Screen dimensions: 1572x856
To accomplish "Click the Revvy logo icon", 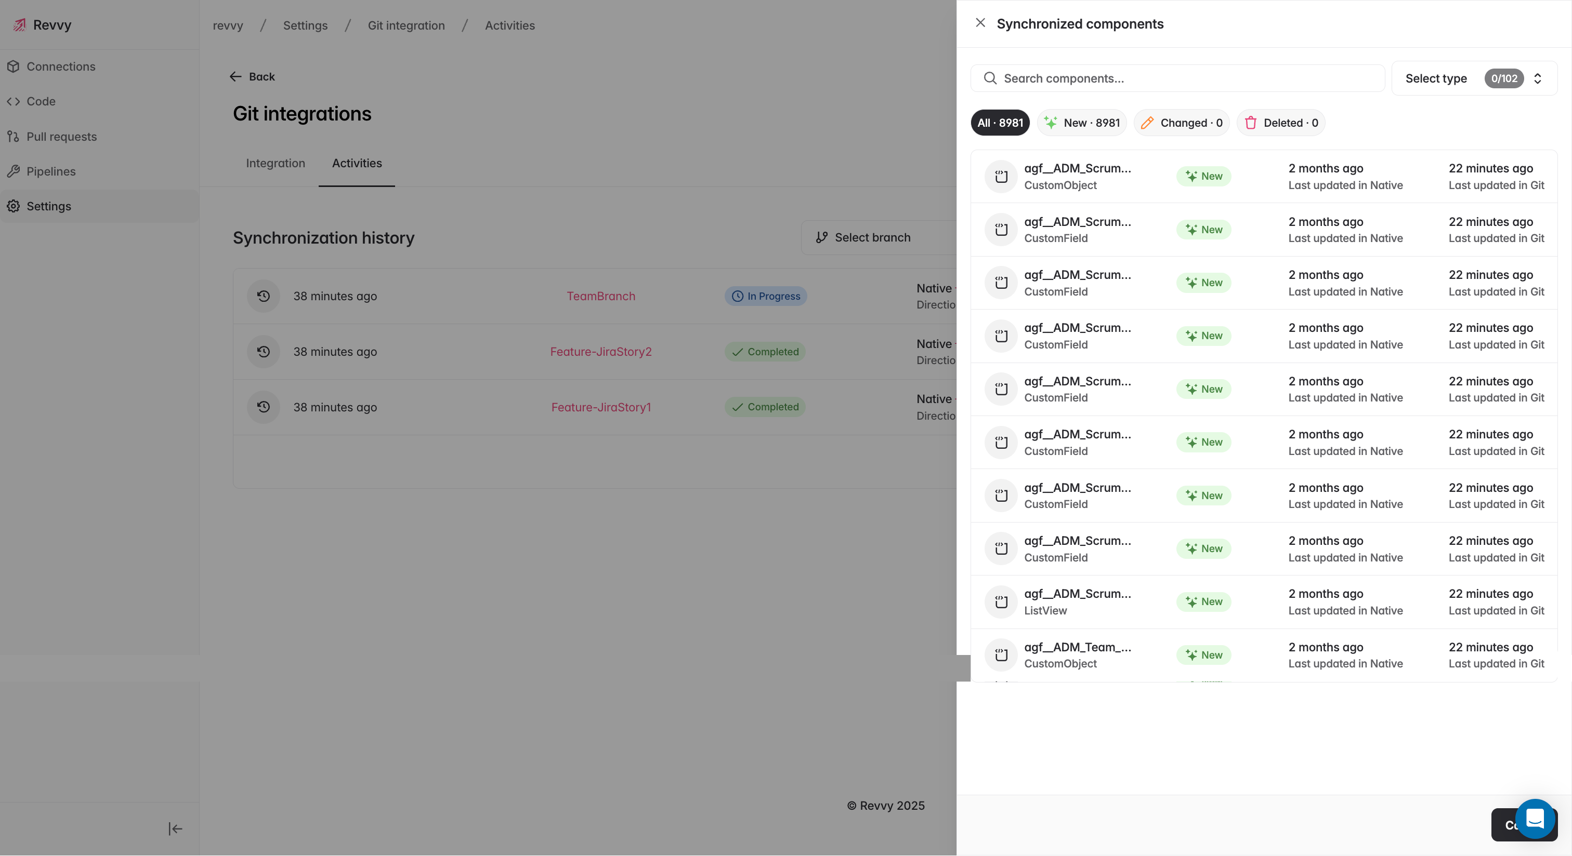I will coord(20,25).
